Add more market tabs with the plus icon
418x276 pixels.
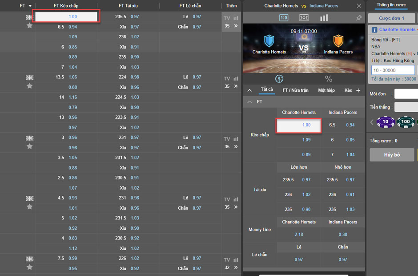[358, 90]
